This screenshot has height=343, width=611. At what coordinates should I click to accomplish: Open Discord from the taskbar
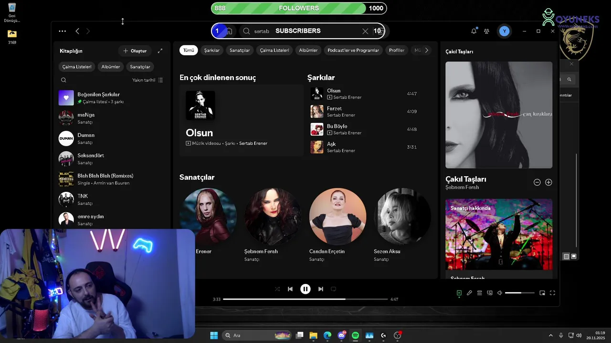[342, 335]
